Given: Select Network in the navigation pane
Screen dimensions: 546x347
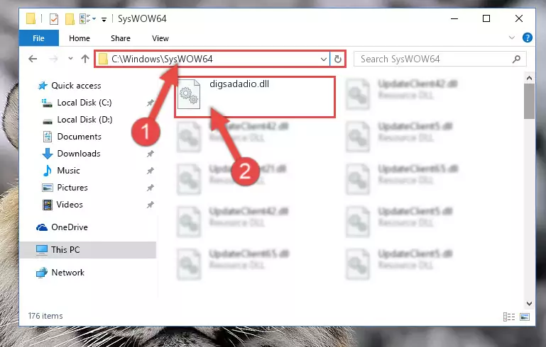Looking at the screenshot, I should [68, 273].
